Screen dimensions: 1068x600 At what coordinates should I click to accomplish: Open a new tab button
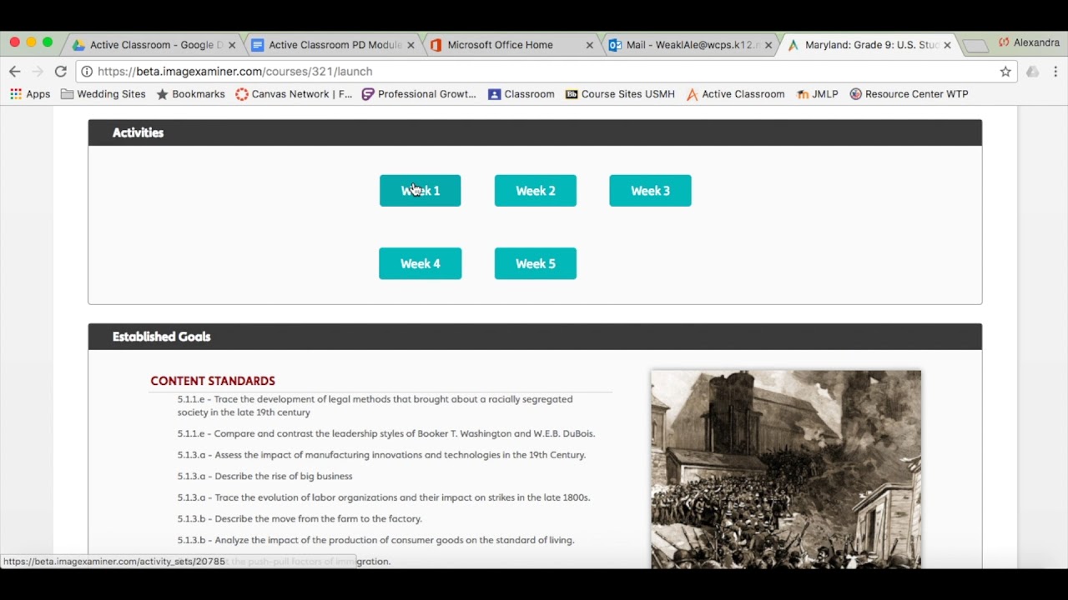(975, 46)
